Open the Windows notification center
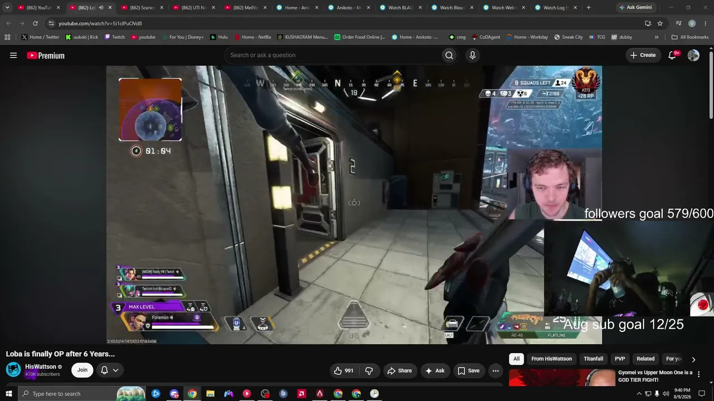This screenshot has width=714, height=401. point(702,394)
